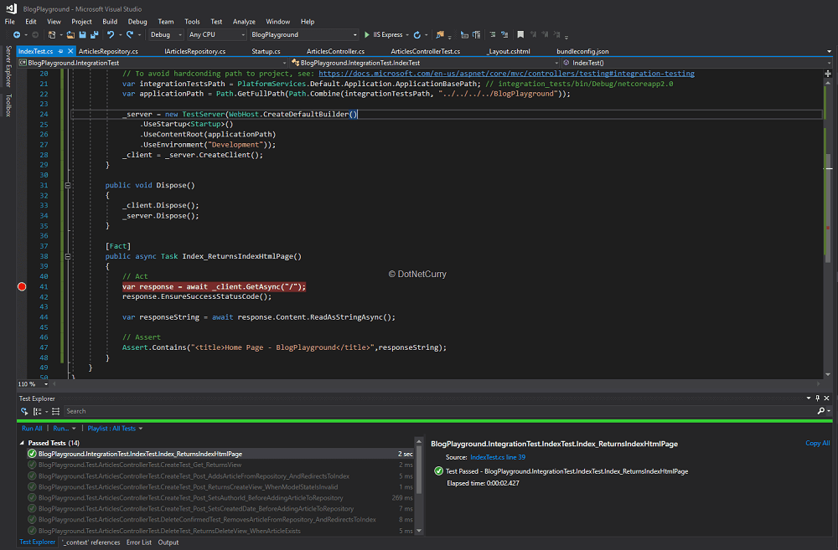Open the Debug menu
The image size is (838, 550).
tap(137, 22)
